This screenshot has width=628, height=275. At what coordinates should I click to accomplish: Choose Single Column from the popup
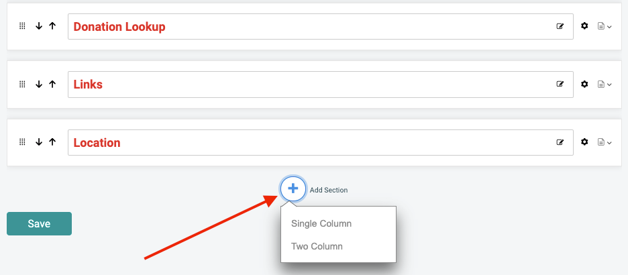[x=321, y=223]
